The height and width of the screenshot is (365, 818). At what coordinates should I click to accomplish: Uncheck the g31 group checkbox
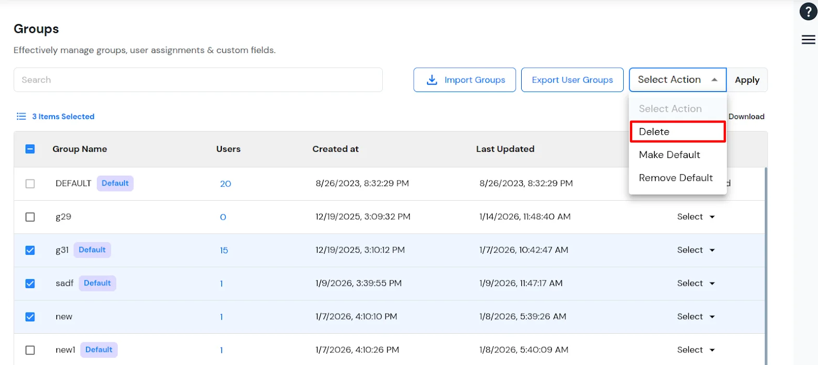pyautogui.click(x=30, y=250)
